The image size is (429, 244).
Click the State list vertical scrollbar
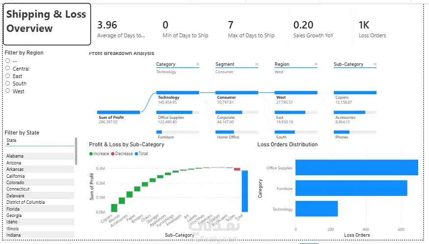tap(76, 151)
